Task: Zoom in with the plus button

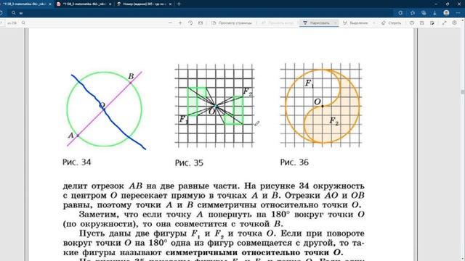Action: 180,22
